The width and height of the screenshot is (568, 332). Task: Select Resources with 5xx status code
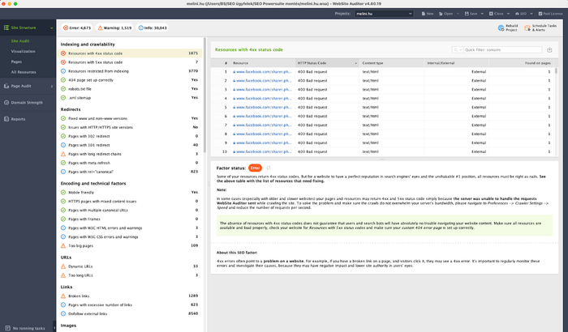click(x=130, y=62)
